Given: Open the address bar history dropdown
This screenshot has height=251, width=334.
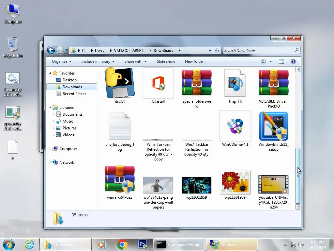Looking at the screenshot, I should [x=210, y=51].
